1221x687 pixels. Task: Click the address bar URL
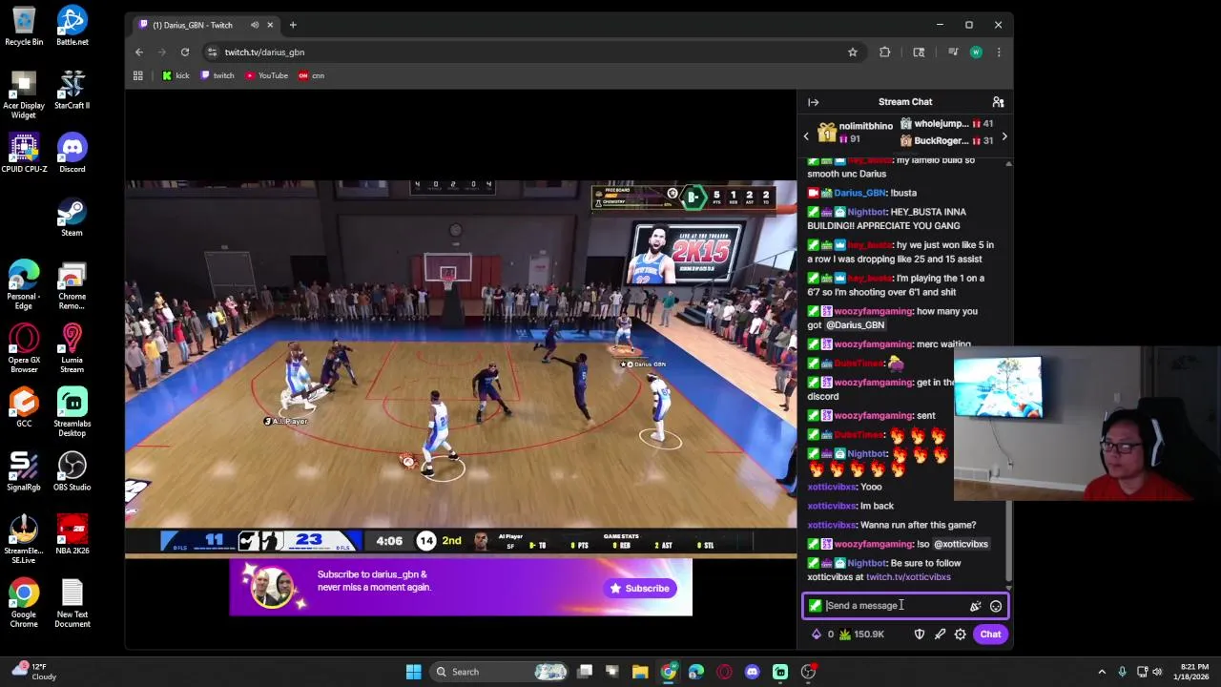(x=264, y=52)
